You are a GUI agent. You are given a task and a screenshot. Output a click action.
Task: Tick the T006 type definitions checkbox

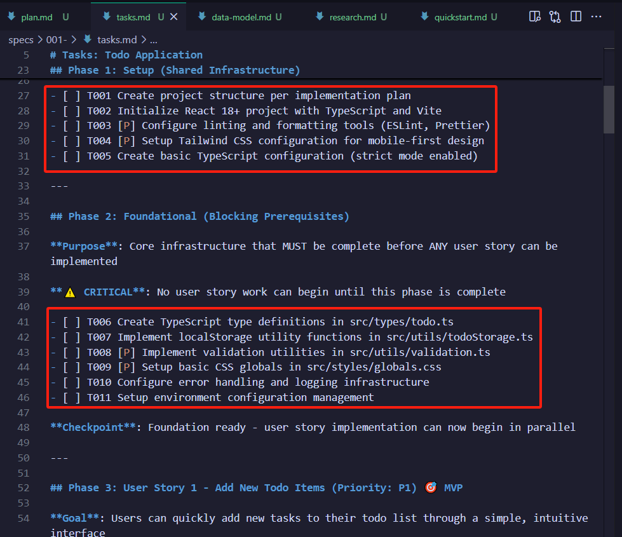72,322
